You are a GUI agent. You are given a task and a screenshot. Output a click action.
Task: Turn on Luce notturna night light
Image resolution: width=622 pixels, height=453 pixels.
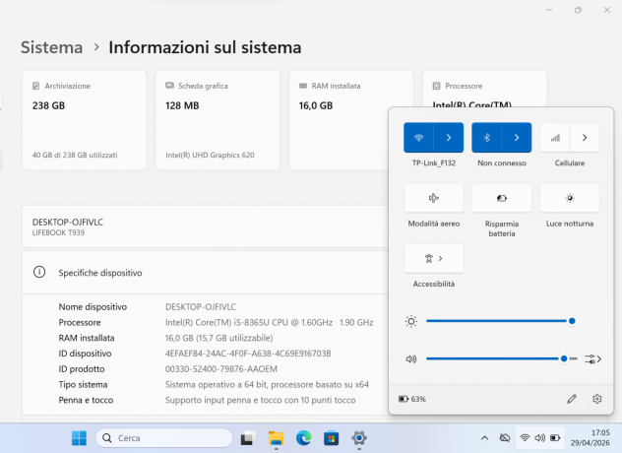pos(570,198)
